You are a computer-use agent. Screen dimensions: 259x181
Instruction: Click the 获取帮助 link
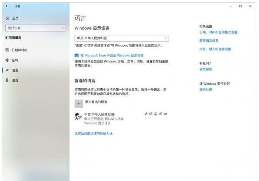tap(206, 69)
